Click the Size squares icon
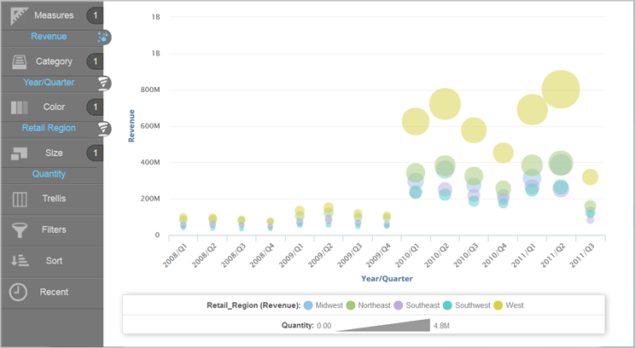Viewport: 635px width, 348px height. click(x=19, y=154)
